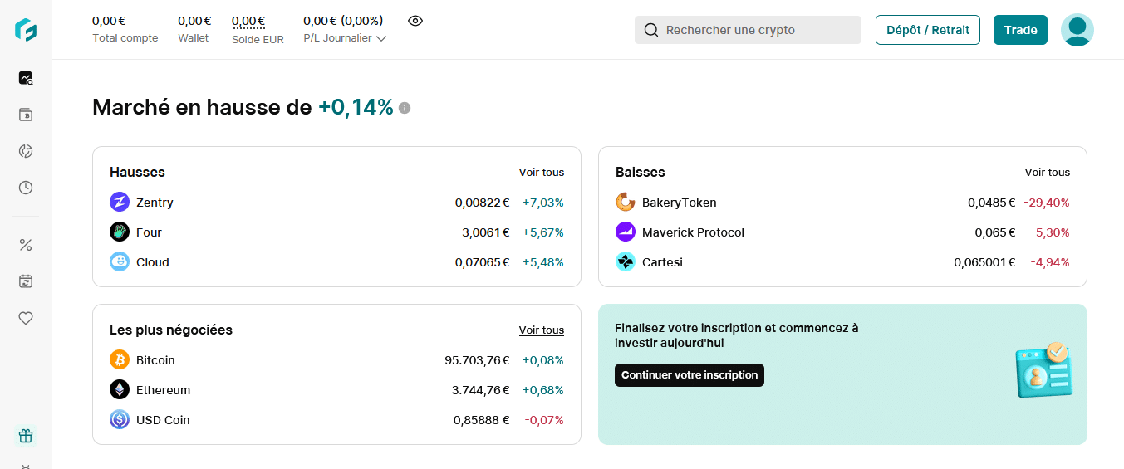Select the Four row name
Image resolution: width=1124 pixels, height=469 pixels.
tap(149, 232)
